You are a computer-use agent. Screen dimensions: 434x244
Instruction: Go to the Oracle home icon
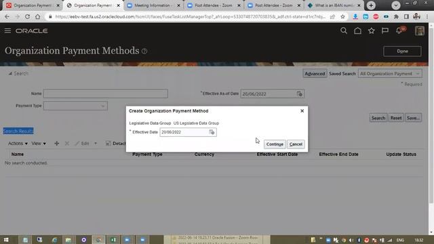(357, 30)
